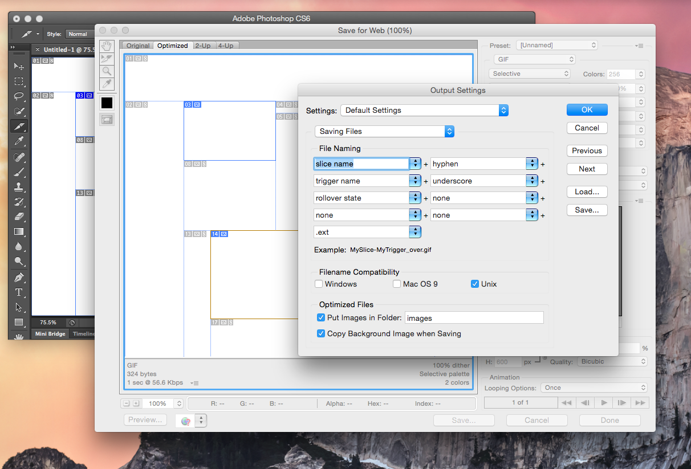Select the Brush tool

coord(19,172)
